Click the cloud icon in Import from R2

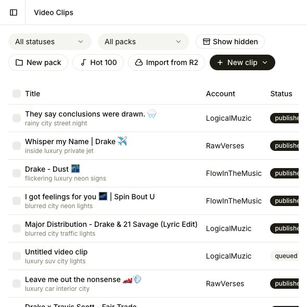(x=139, y=62)
